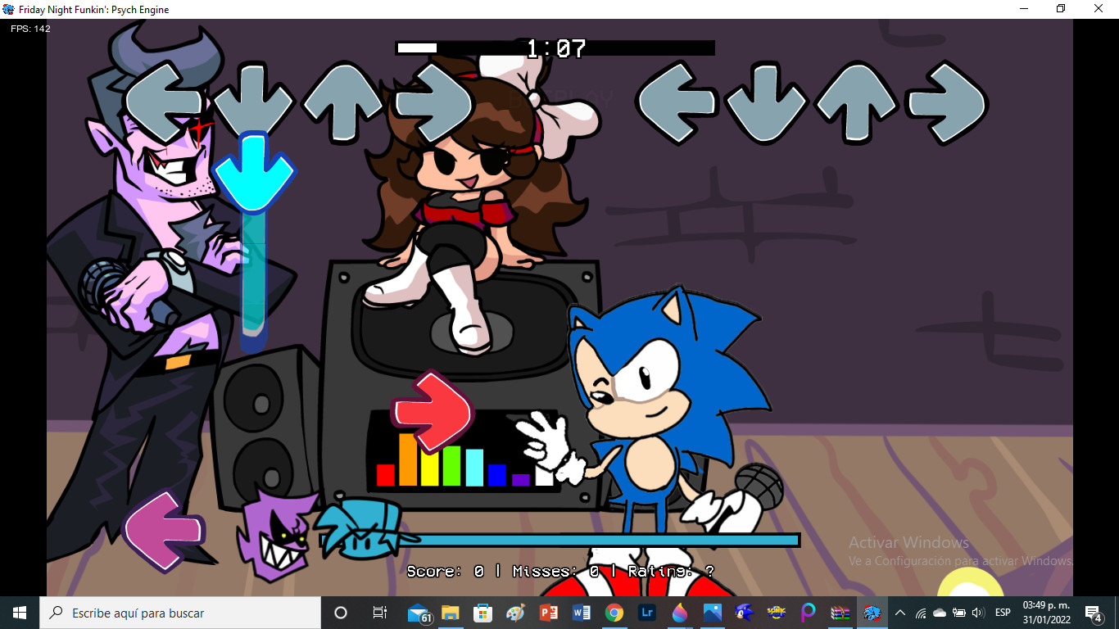The height and width of the screenshot is (629, 1119).
Task: Click the Task View taskbar button
Action: coord(380,612)
